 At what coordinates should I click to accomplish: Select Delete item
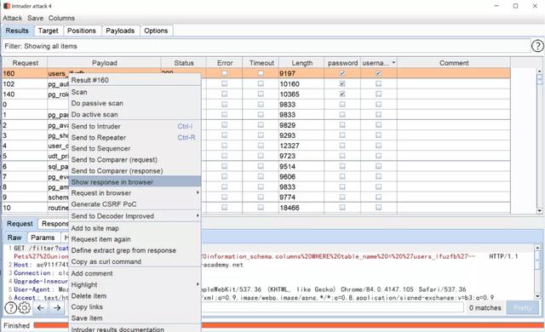(x=135, y=296)
